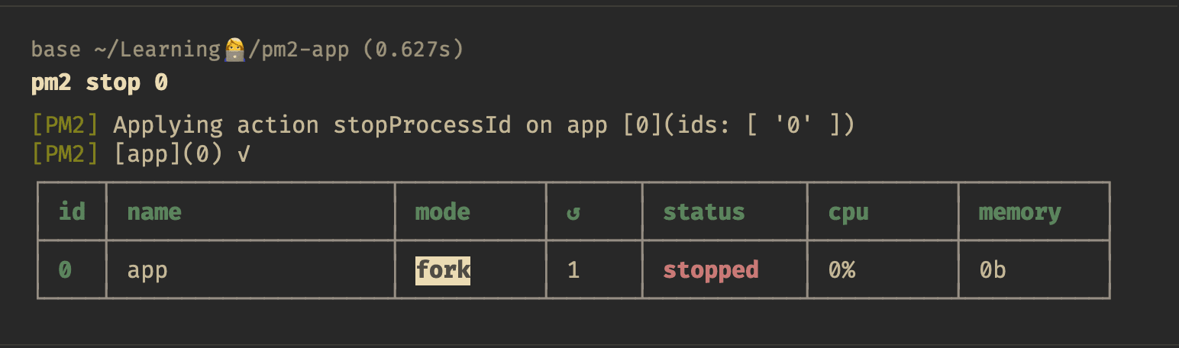This screenshot has width=1179, height=348.
Task: Click the mode column header
Action: coord(442,211)
